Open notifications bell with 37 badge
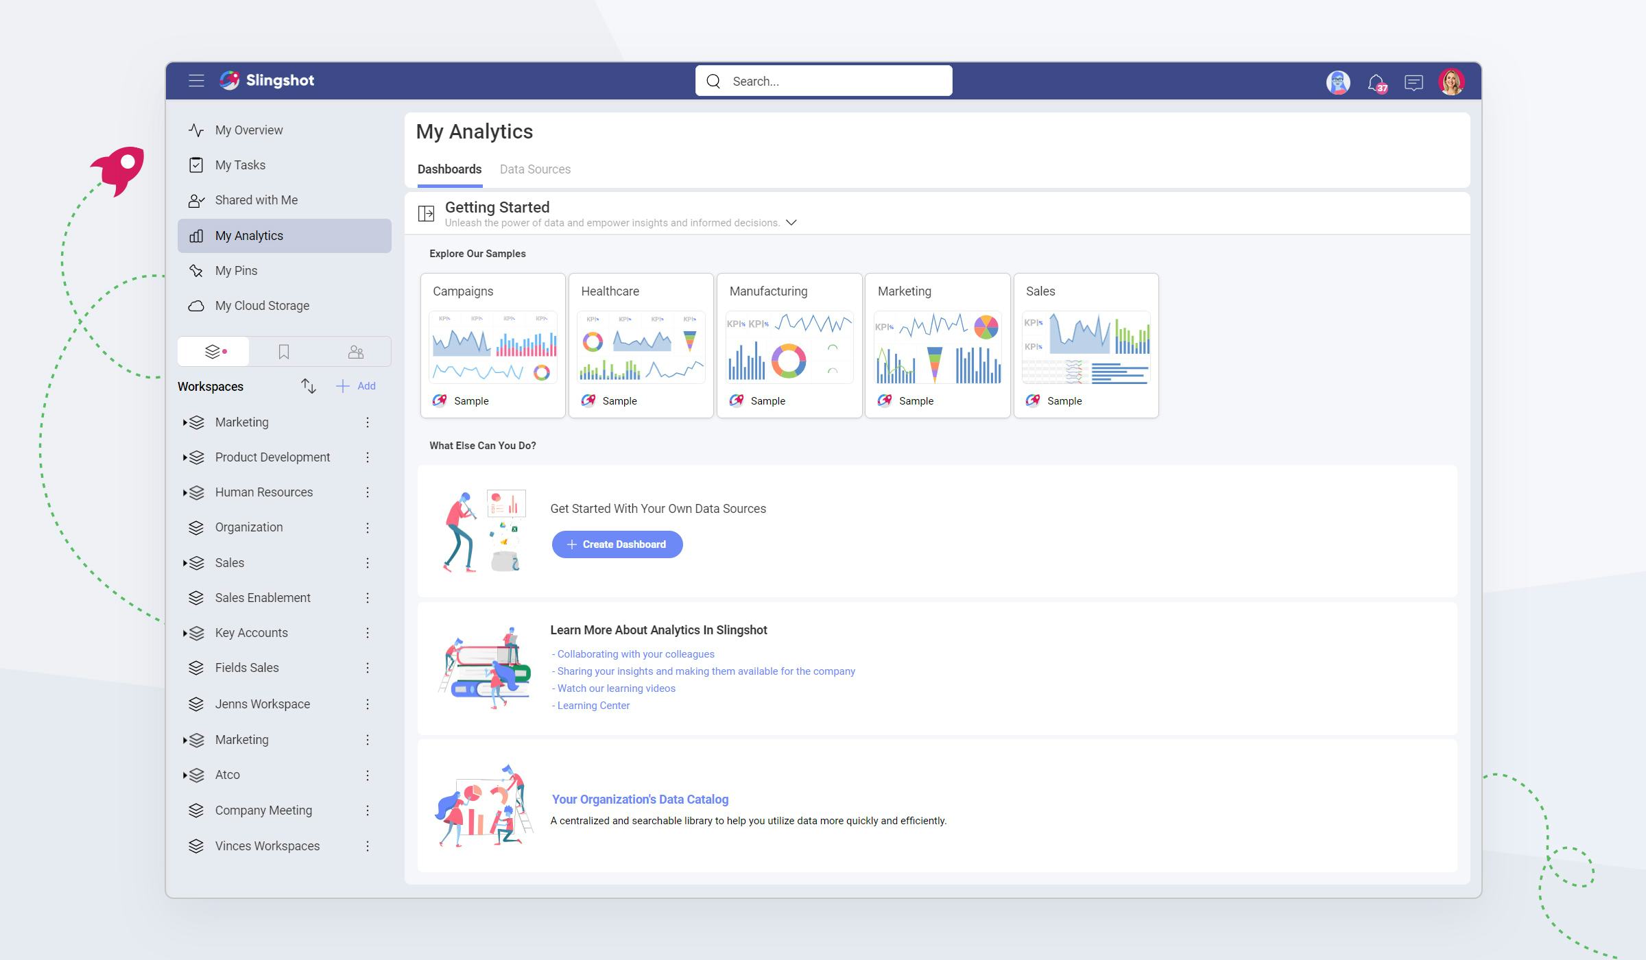Viewport: 1646px width, 960px height. pos(1376,83)
